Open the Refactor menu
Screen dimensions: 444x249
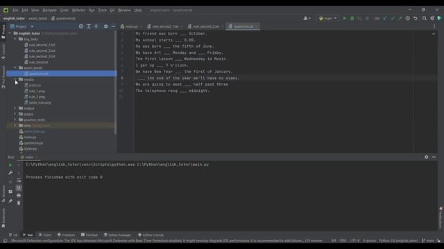[x=78, y=10]
